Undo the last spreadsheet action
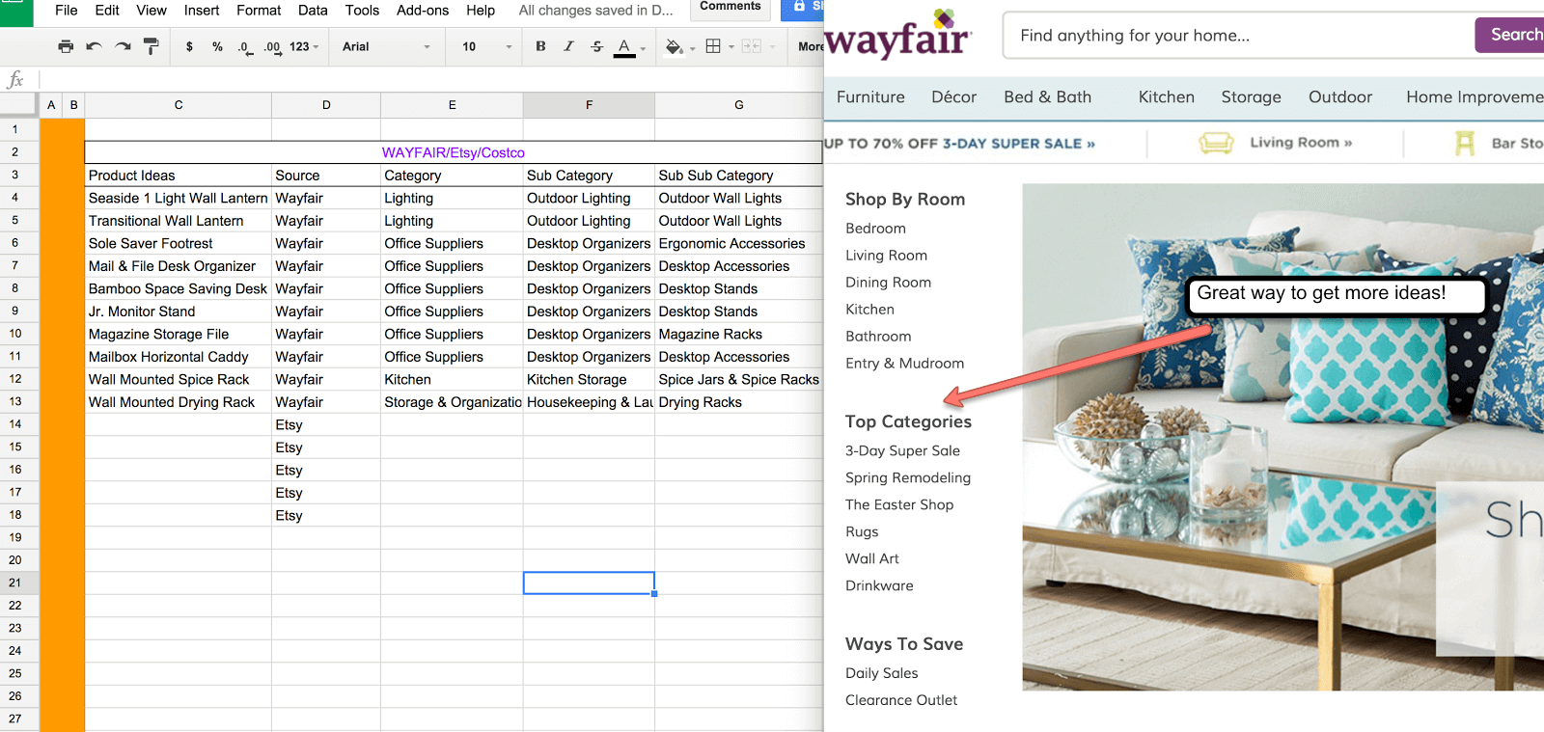 94,46
